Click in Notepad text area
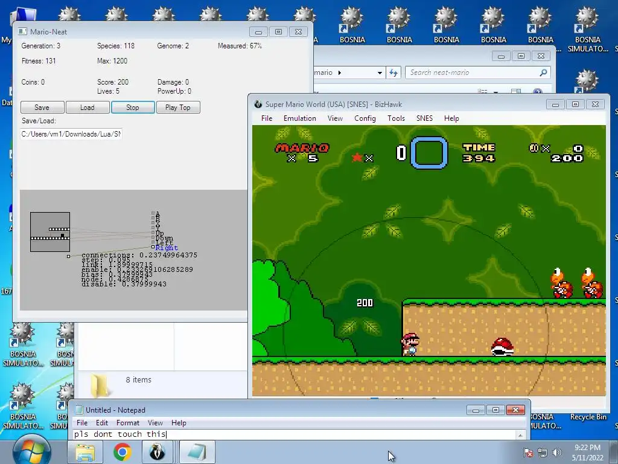Viewport: 618px width, 464px height. (294, 434)
